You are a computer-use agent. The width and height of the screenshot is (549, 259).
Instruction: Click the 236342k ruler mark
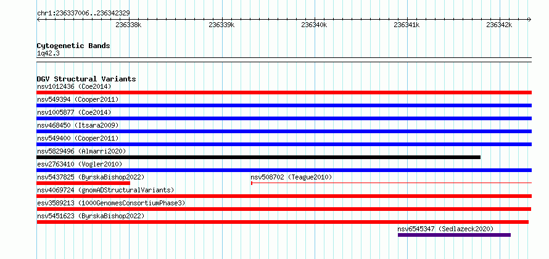coord(499,25)
